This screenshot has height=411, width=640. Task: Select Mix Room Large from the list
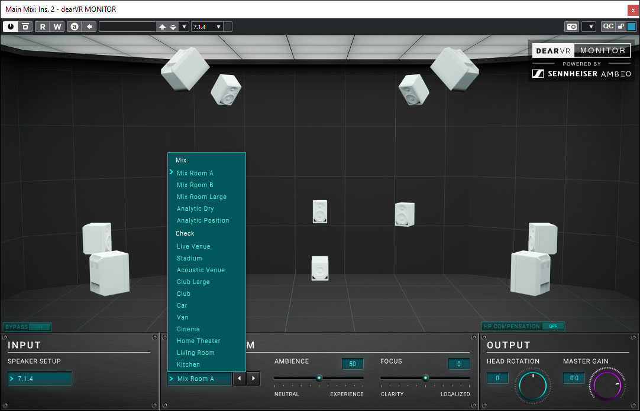(202, 197)
